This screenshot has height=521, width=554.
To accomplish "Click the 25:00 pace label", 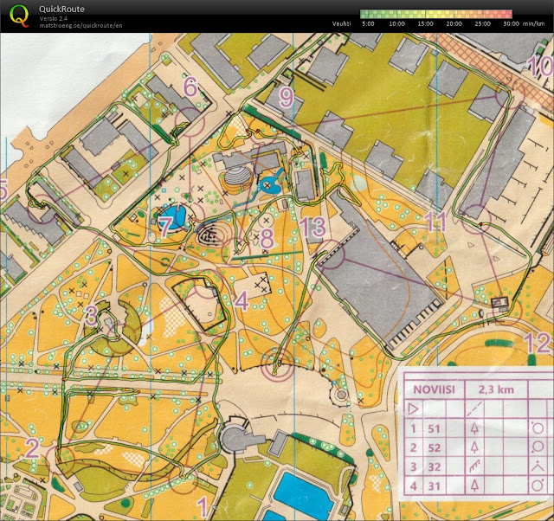I will (x=483, y=23).
